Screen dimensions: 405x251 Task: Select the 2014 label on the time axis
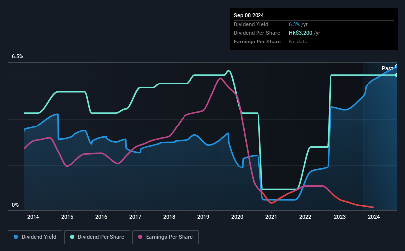pyautogui.click(x=33, y=217)
